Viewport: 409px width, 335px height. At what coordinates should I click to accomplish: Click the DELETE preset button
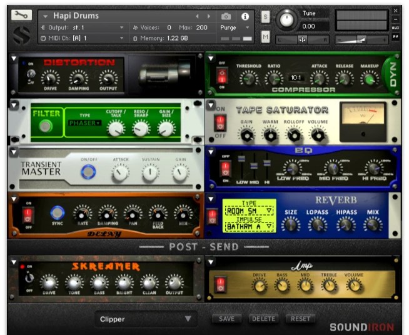263,319
